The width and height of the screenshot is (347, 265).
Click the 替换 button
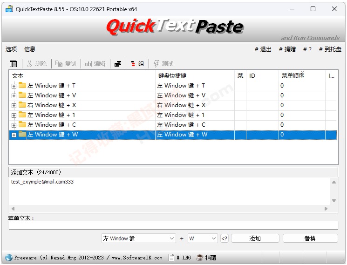(310, 238)
